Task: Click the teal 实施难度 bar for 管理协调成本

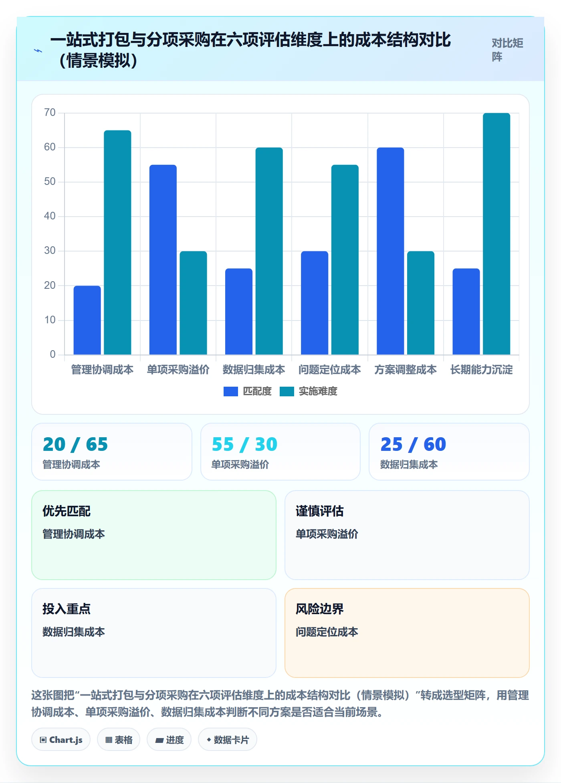Action: 117,242
